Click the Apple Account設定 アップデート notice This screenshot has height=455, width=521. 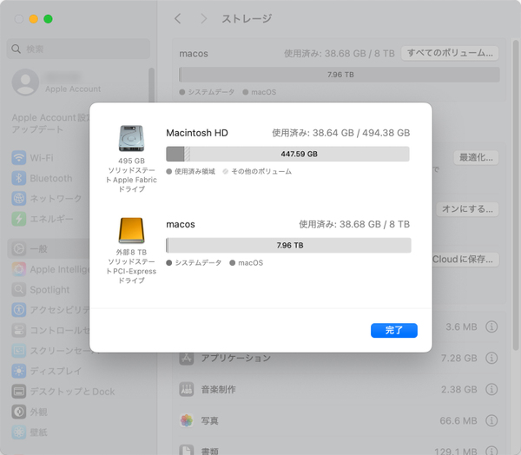tap(50, 123)
